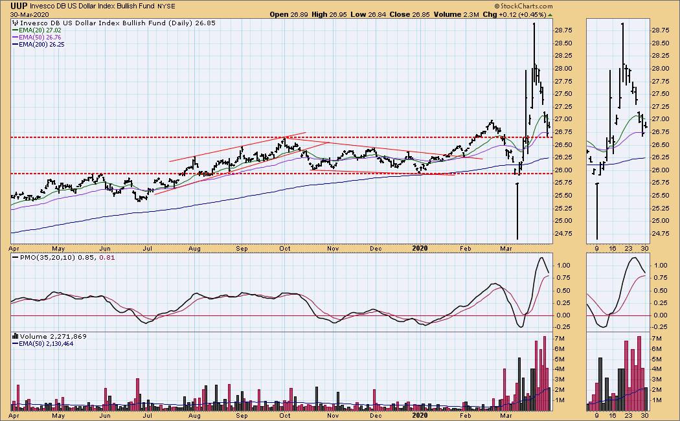680x421 pixels.
Task: Click the chart-type icon before the daily legend title
Action: [x=15, y=23]
